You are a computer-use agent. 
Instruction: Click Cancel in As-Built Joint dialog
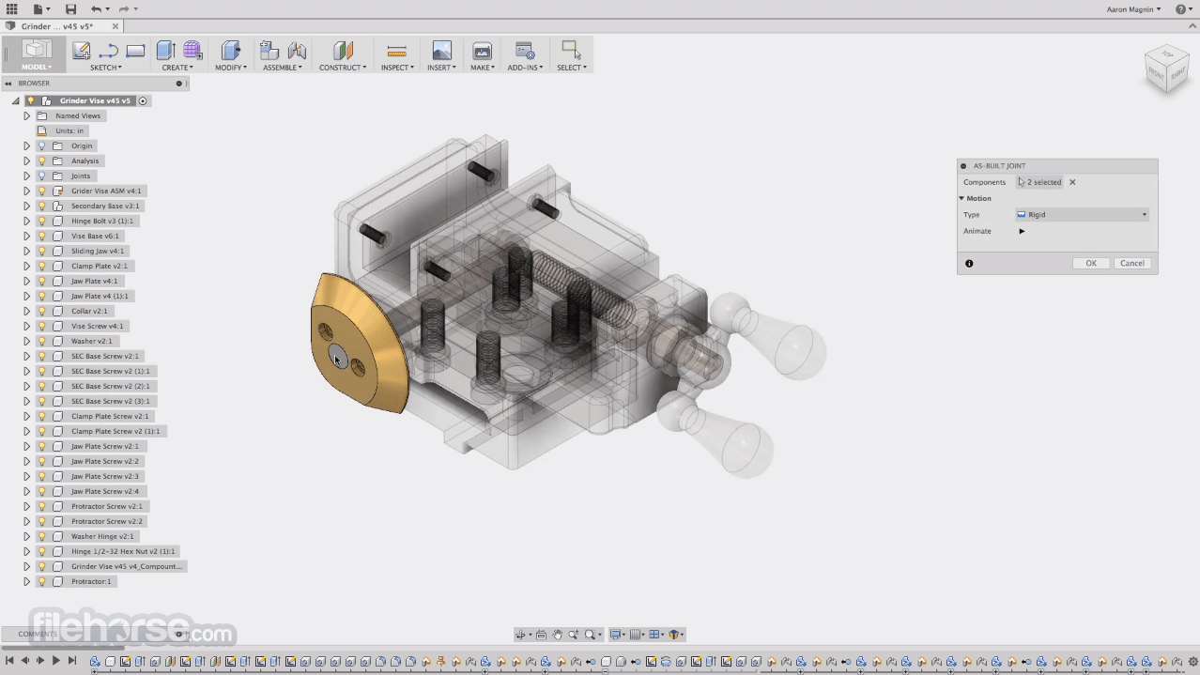point(1132,264)
